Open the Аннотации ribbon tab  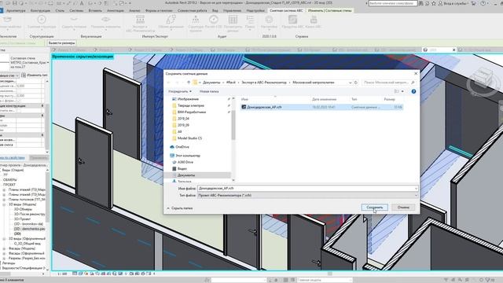[x=116, y=10]
